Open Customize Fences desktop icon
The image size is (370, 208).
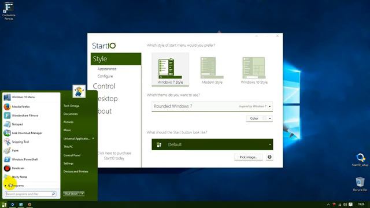tap(9, 10)
